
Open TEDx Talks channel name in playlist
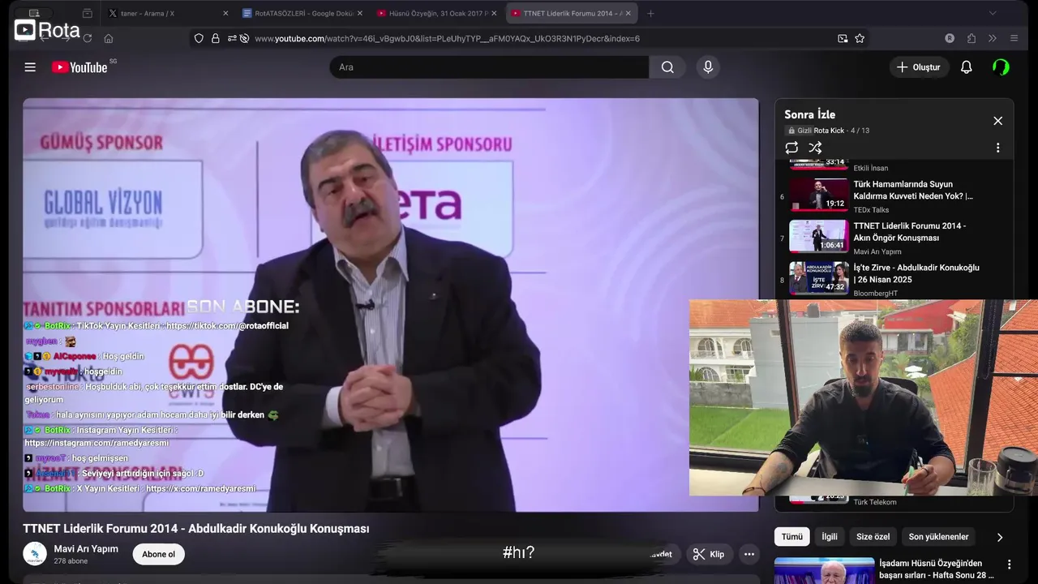(871, 210)
